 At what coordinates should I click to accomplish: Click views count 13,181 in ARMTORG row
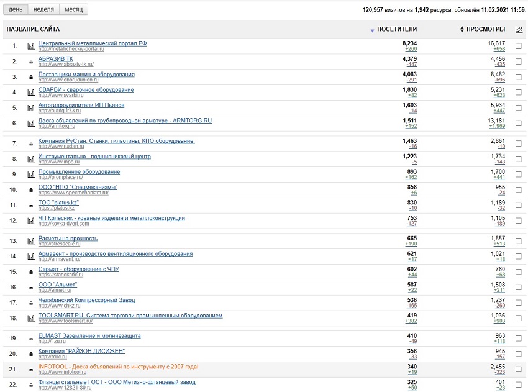[496, 121]
